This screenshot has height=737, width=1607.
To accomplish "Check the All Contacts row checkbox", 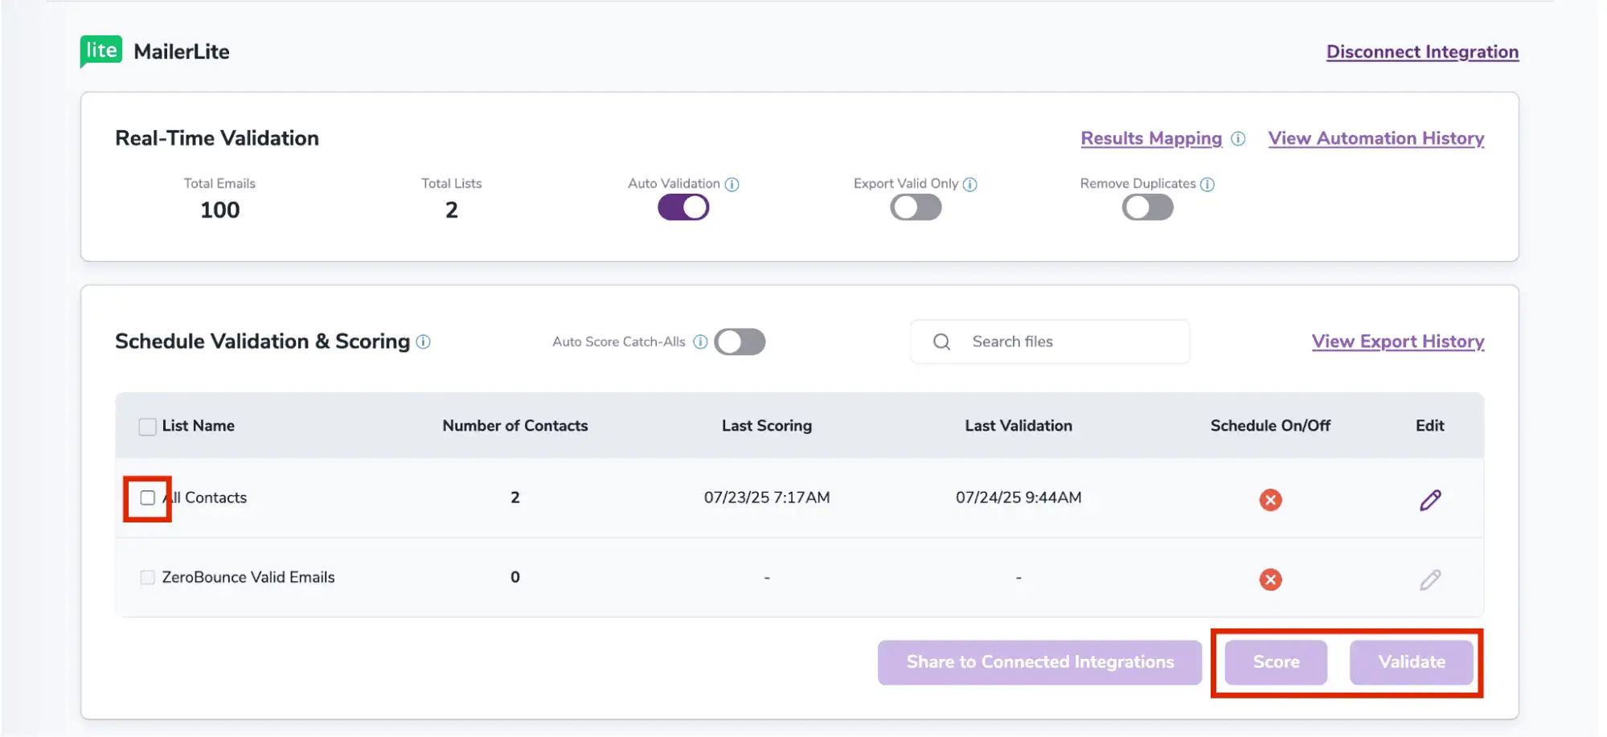I will (148, 498).
